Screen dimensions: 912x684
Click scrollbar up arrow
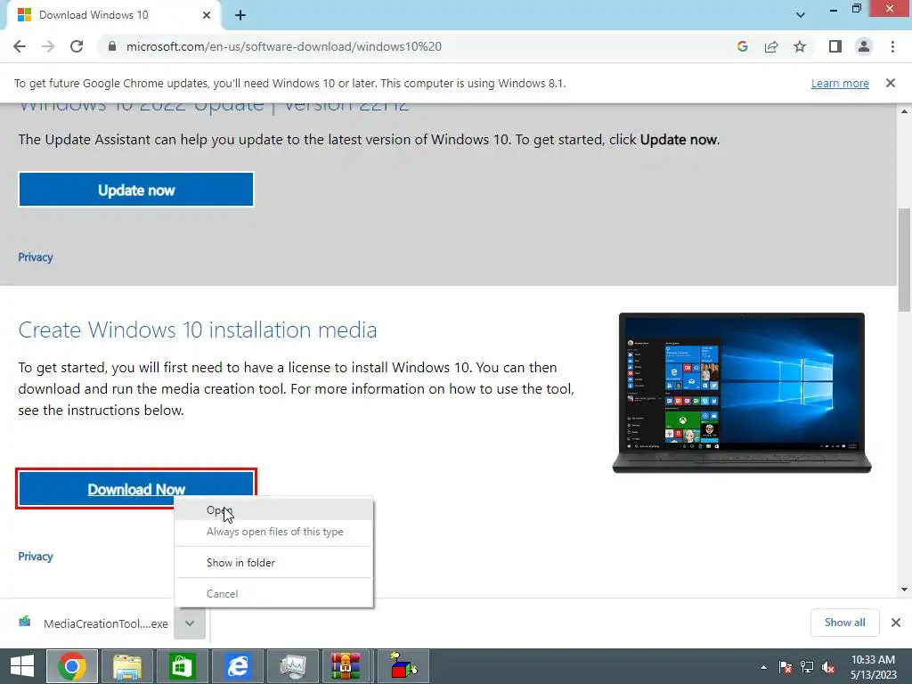tap(904, 111)
